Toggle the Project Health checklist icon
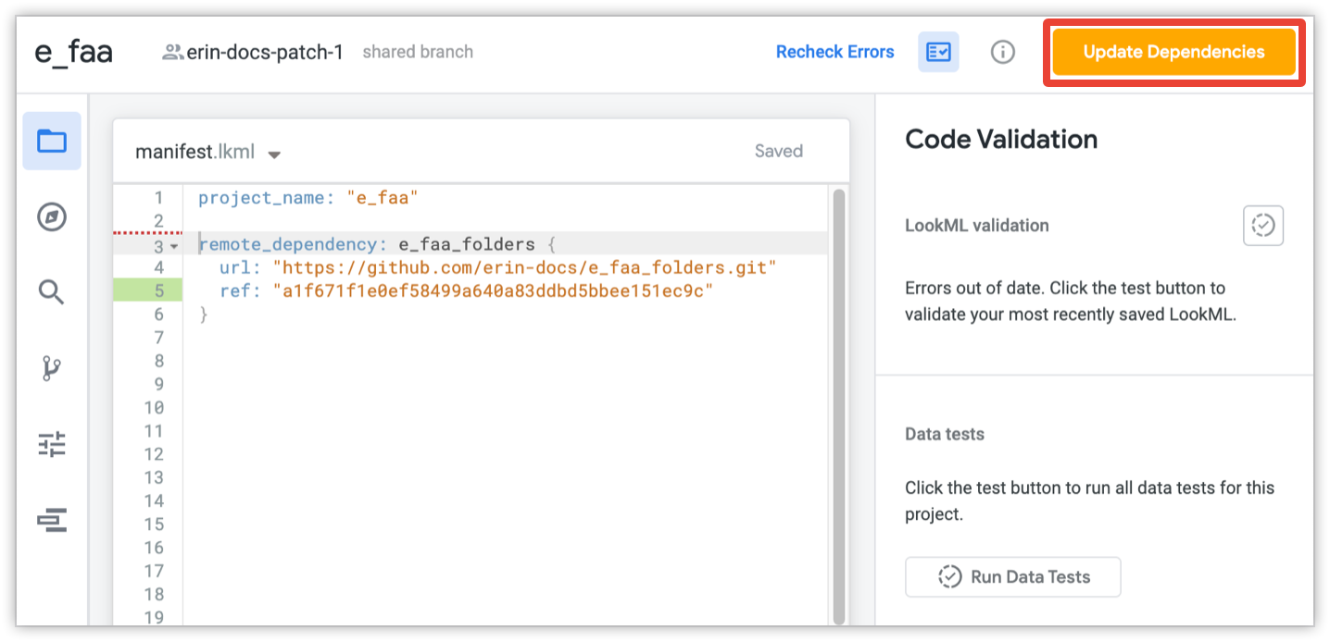Viewport: 1330px width, 642px height. point(938,52)
